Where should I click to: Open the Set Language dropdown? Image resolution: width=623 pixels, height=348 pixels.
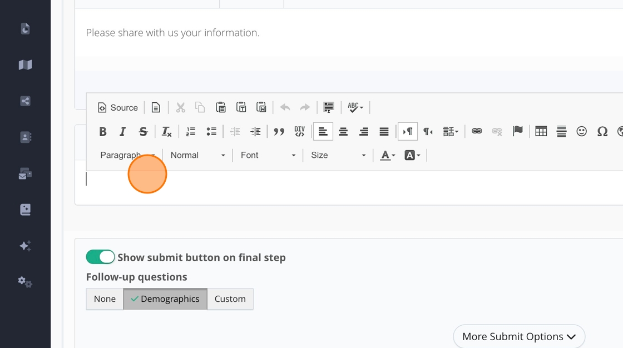pyautogui.click(x=451, y=132)
